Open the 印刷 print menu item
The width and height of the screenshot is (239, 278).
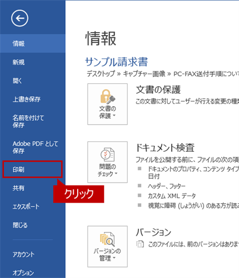click(33, 169)
